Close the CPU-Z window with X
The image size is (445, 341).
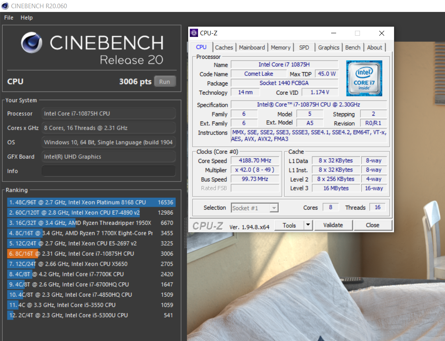click(x=382, y=33)
